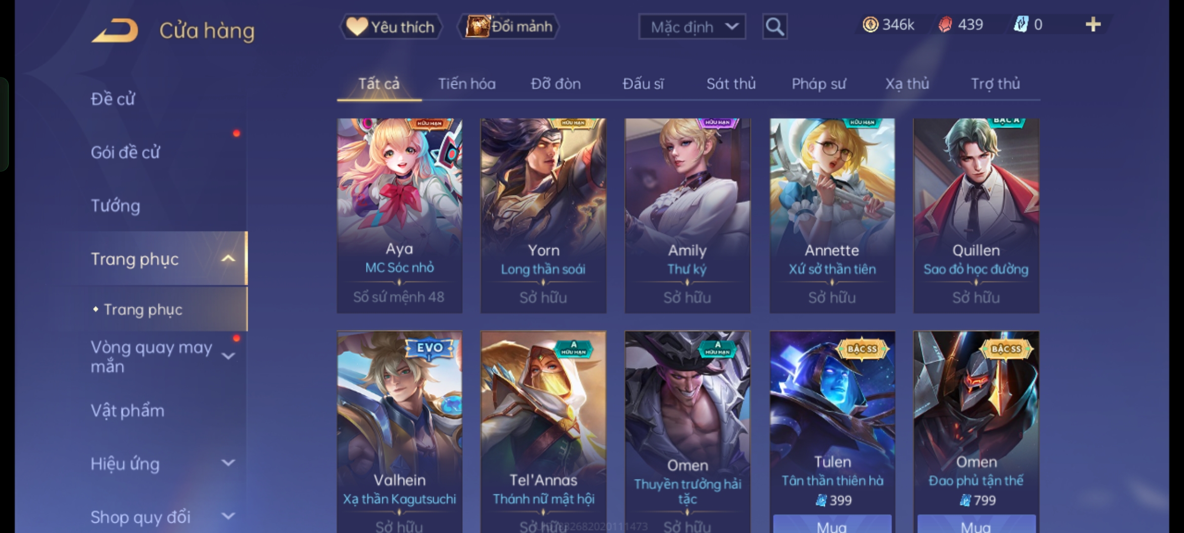Open Đổi mảnh fragment exchange chest
The height and width of the screenshot is (533, 1184).
[509, 27]
